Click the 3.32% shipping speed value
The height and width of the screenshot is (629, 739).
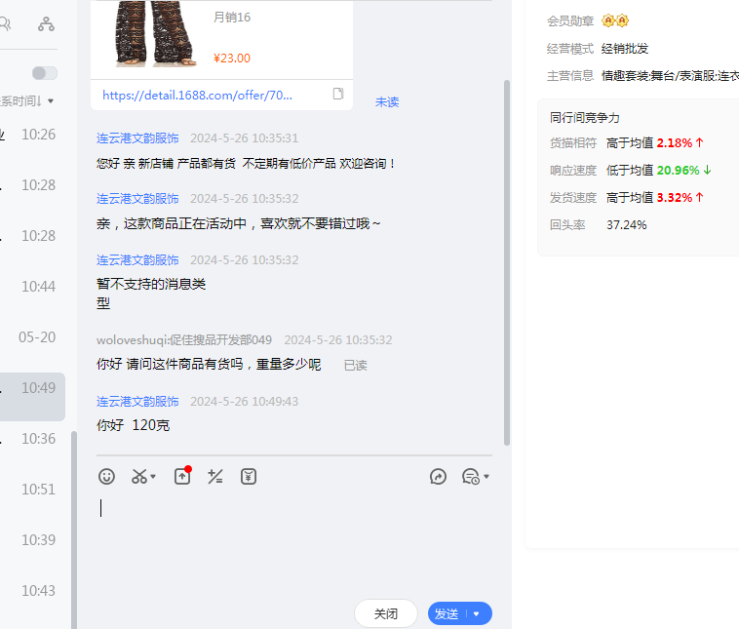[x=675, y=198]
